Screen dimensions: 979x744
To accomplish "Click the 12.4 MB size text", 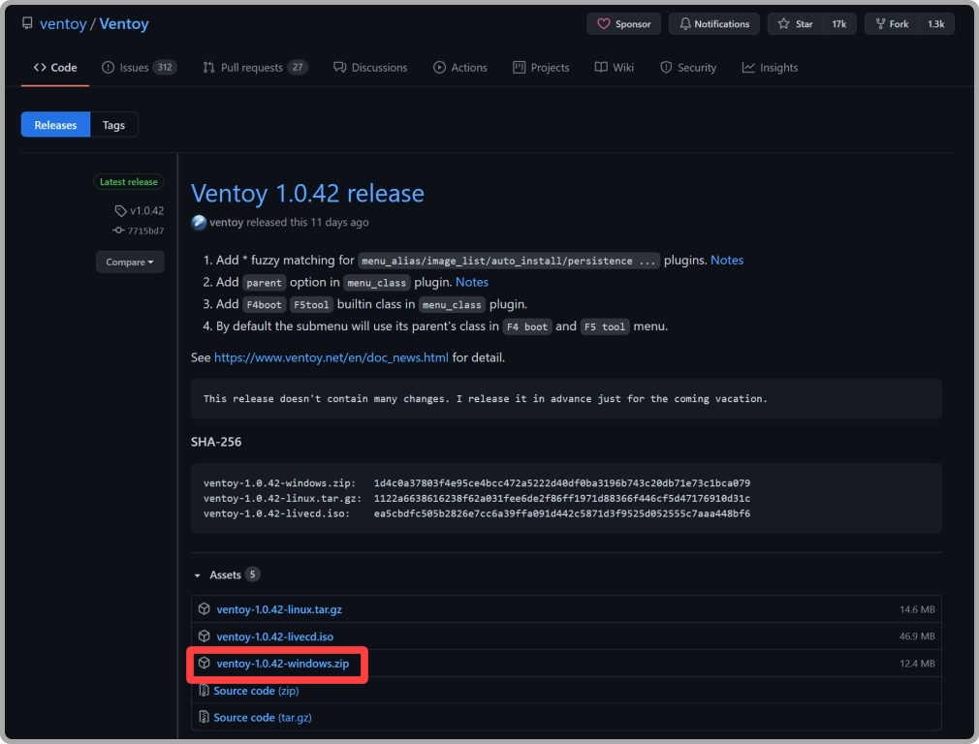I will click(917, 664).
